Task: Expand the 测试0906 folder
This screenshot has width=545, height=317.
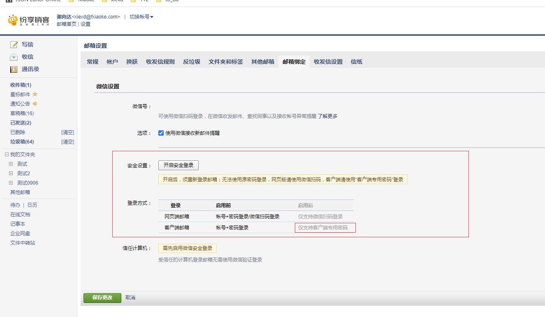Action: click(x=11, y=183)
